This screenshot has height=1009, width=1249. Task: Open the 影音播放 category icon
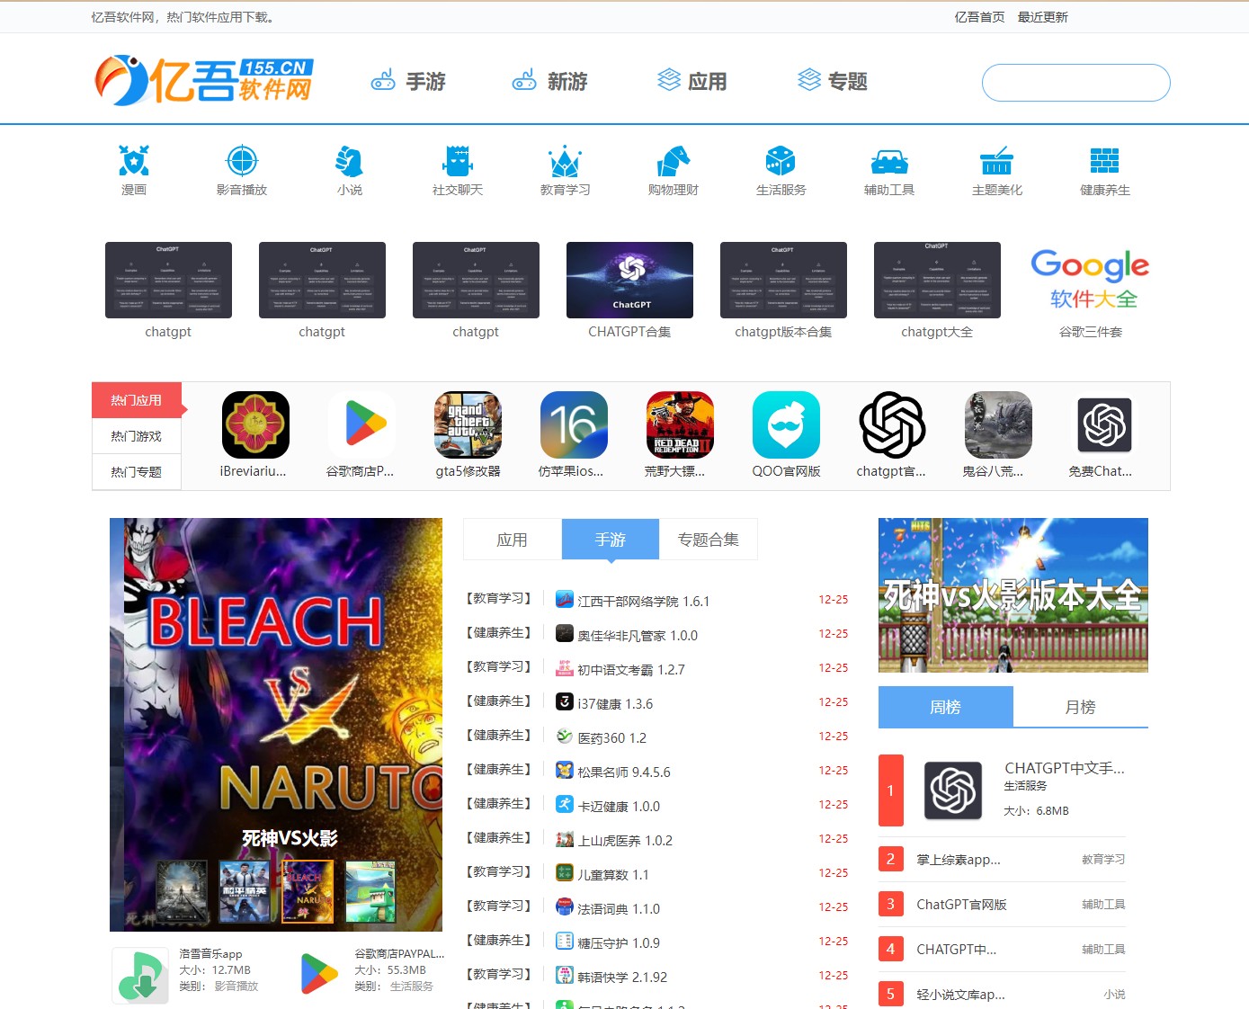point(241,164)
